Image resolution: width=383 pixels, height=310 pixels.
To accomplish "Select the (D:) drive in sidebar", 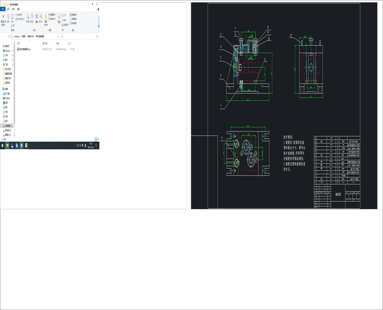I will pyautogui.click(x=7, y=130).
